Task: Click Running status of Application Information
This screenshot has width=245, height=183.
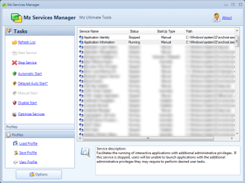Action: click(134, 42)
